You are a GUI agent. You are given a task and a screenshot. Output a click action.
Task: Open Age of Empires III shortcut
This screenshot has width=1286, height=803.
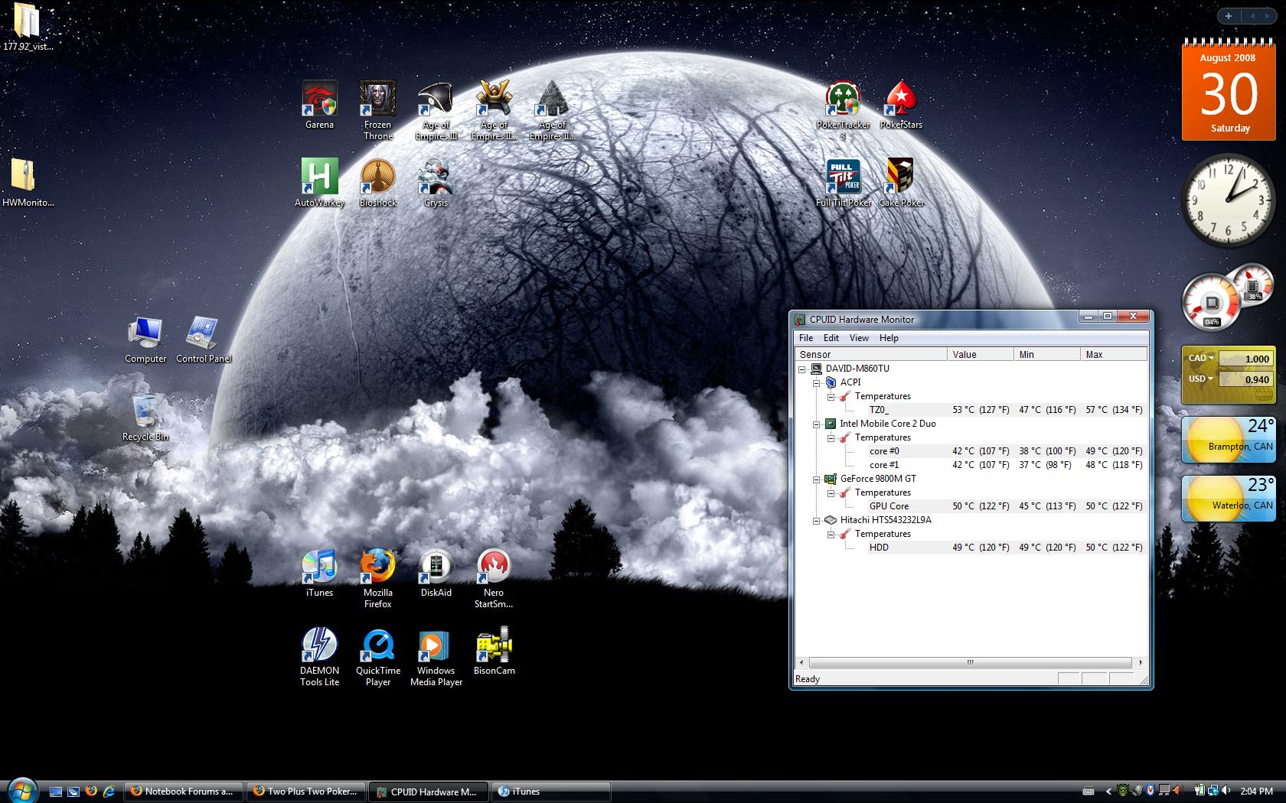coord(436,110)
